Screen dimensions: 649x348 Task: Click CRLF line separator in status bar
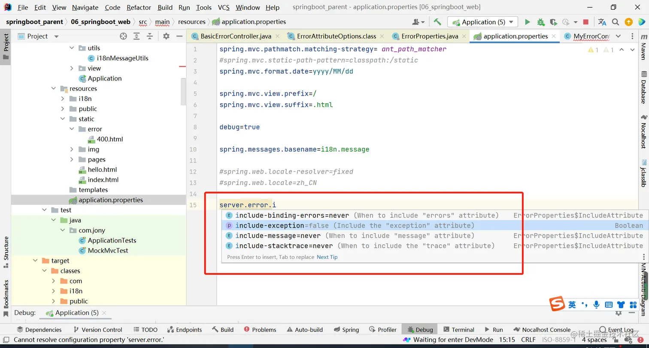[x=528, y=340]
